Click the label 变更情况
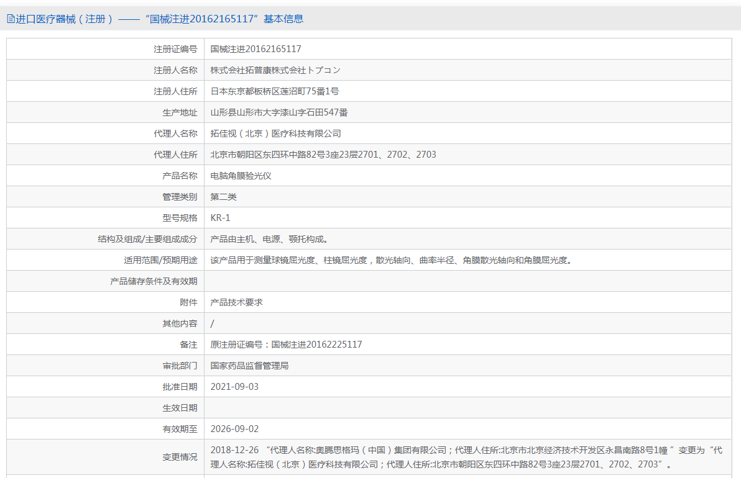 [180, 458]
